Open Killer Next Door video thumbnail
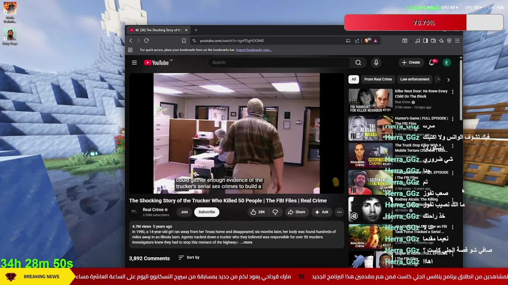This screenshot has height=285, width=508. coord(370,101)
